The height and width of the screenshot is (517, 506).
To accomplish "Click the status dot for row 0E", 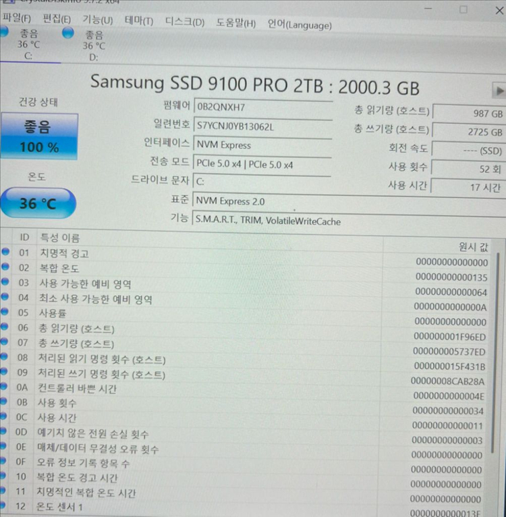I will coord(3,445).
